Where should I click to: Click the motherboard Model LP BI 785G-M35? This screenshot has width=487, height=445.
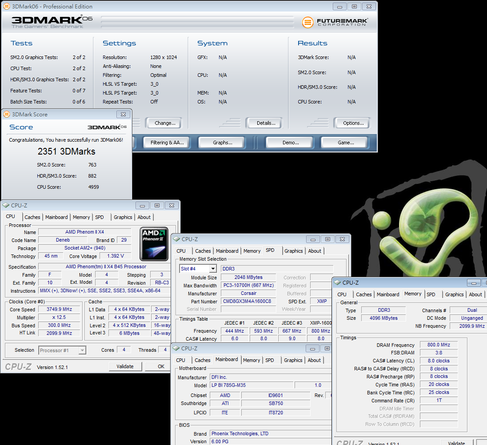tap(251, 385)
